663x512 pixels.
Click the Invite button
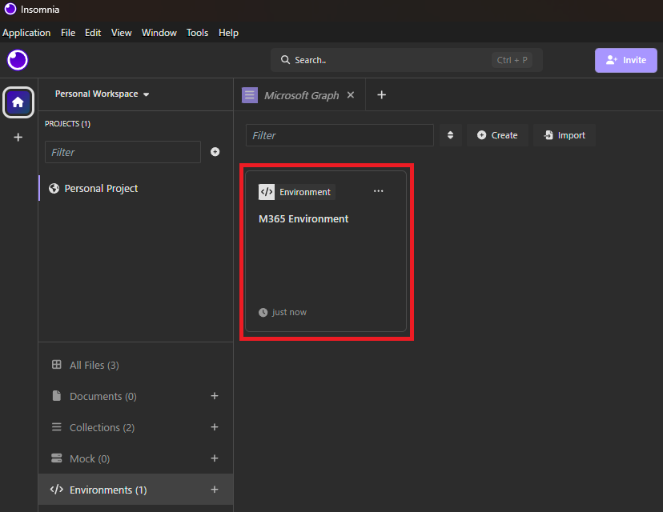(x=625, y=60)
